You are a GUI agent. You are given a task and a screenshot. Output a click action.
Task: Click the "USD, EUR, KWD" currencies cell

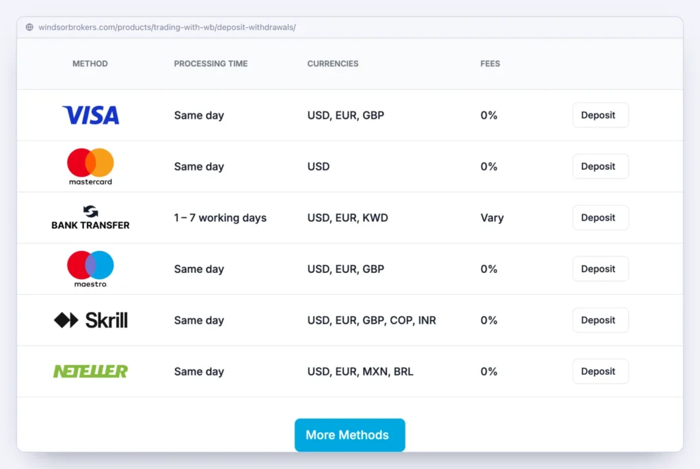348,218
